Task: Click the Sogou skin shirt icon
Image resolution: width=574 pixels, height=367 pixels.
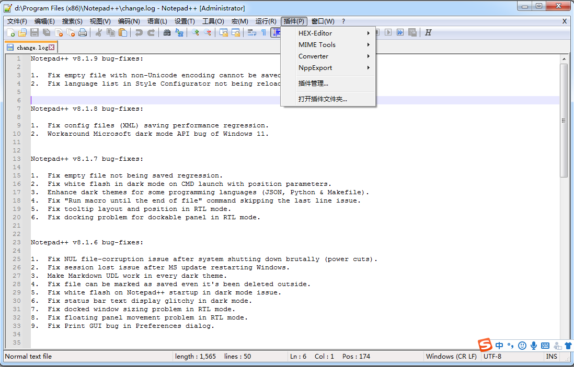Action: pyautogui.click(x=568, y=346)
